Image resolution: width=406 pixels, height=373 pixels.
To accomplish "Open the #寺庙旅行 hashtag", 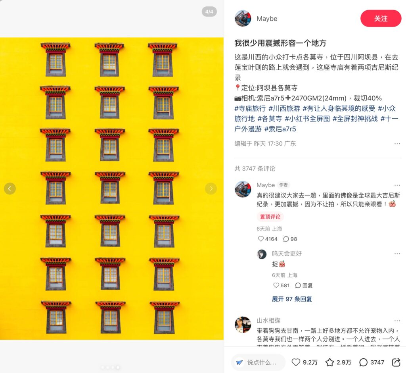I will [250, 108].
